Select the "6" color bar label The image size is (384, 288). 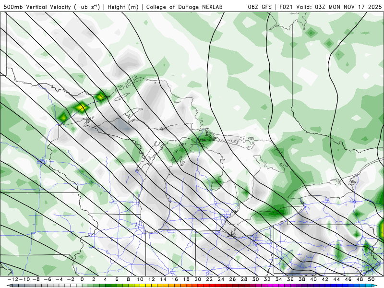[x=117, y=279]
